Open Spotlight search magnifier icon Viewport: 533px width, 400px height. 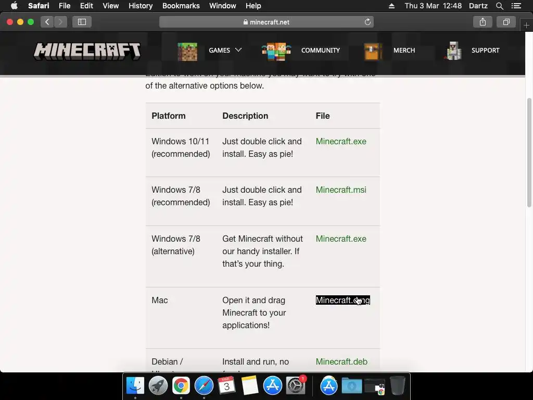coord(499,6)
